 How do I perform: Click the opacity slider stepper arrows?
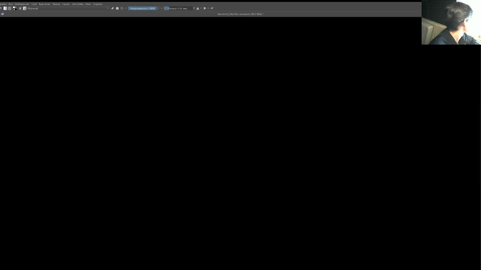[158, 8]
